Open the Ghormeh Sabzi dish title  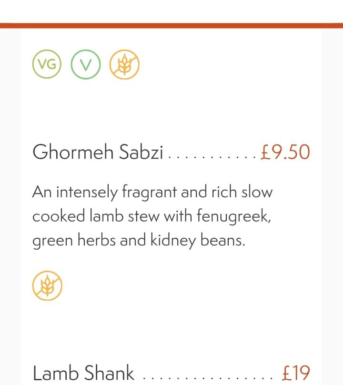point(98,152)
